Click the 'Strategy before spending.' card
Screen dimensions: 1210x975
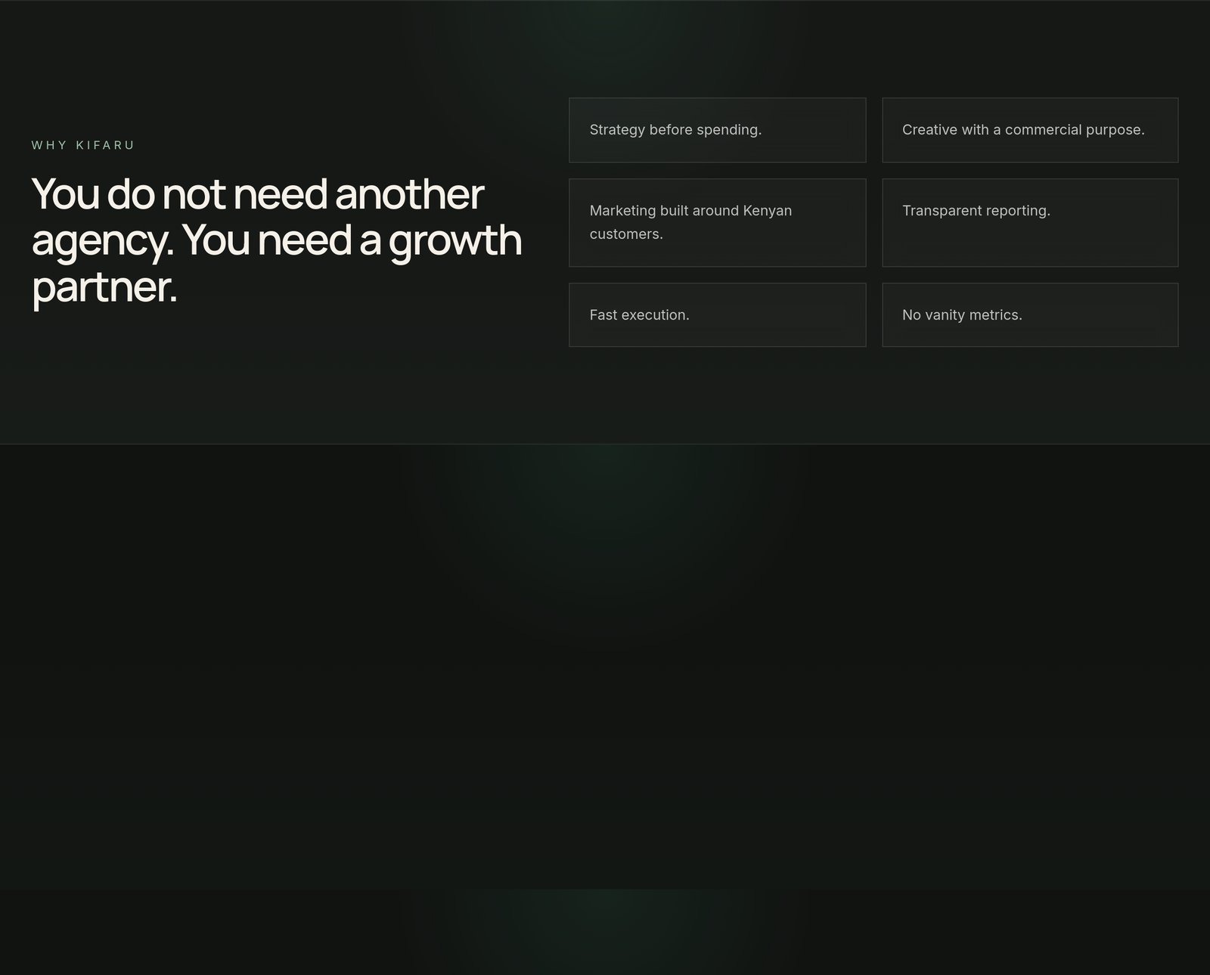717,130
